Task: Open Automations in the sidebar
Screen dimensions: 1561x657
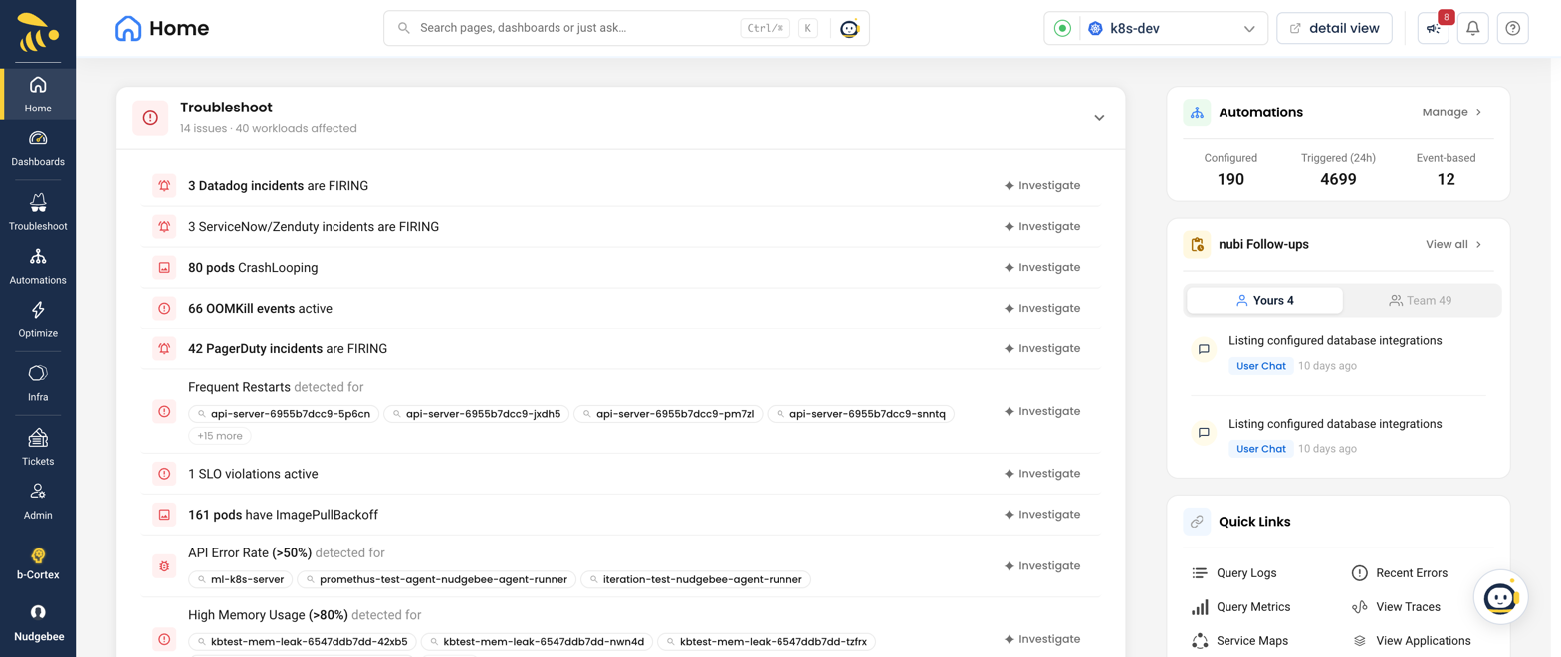Action: (x=38, y=267)
